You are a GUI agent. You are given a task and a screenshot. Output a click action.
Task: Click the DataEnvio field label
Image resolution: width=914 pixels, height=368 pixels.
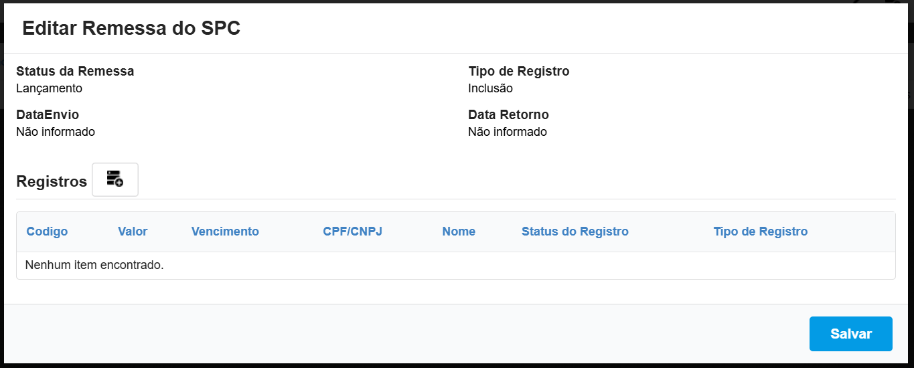(48, 114)
